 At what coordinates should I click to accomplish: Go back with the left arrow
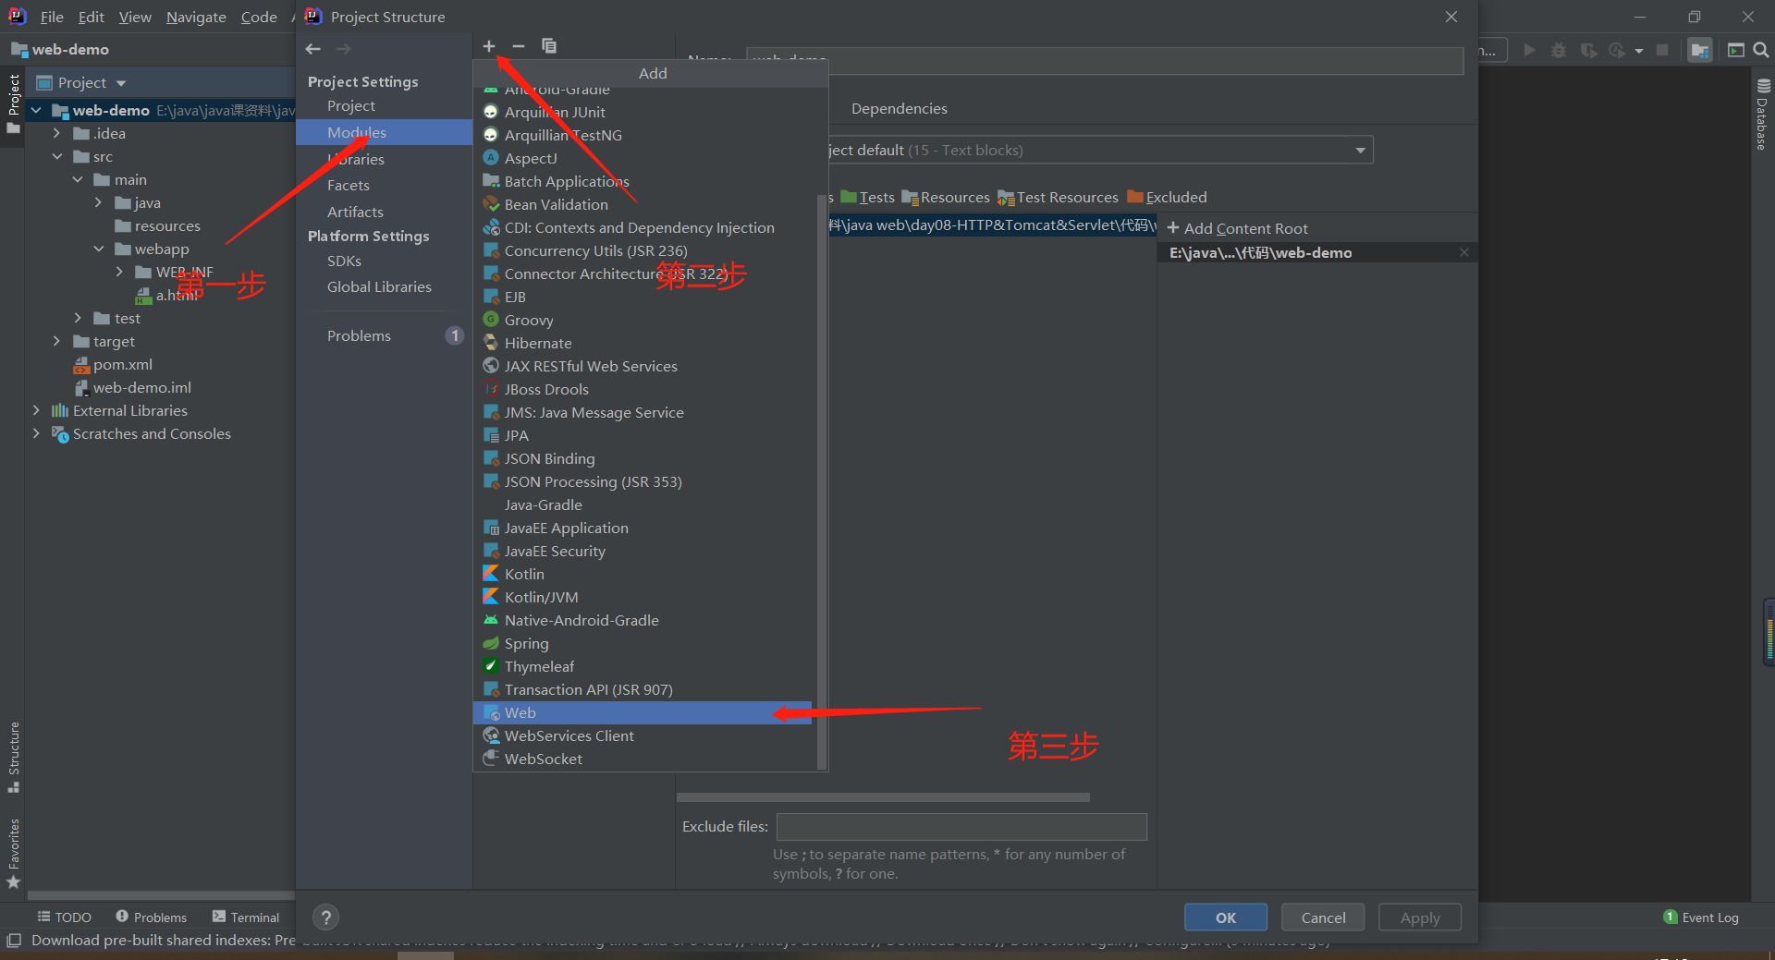(x=313, y=49)
